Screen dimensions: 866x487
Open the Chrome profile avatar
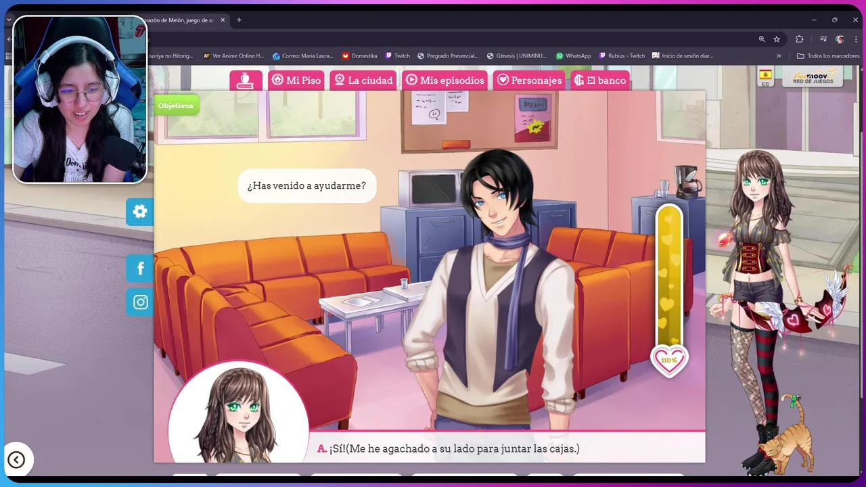[840, 39]
